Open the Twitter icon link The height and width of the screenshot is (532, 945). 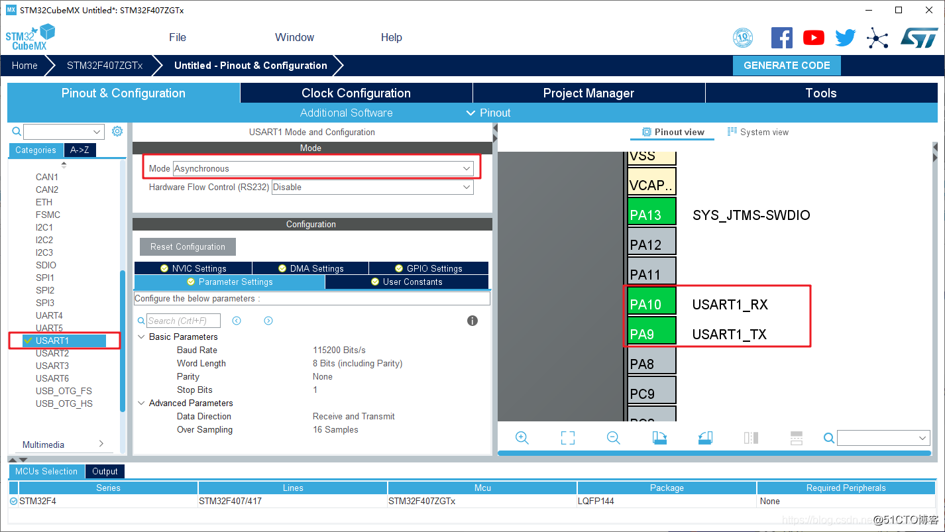(x=846, y=38)
